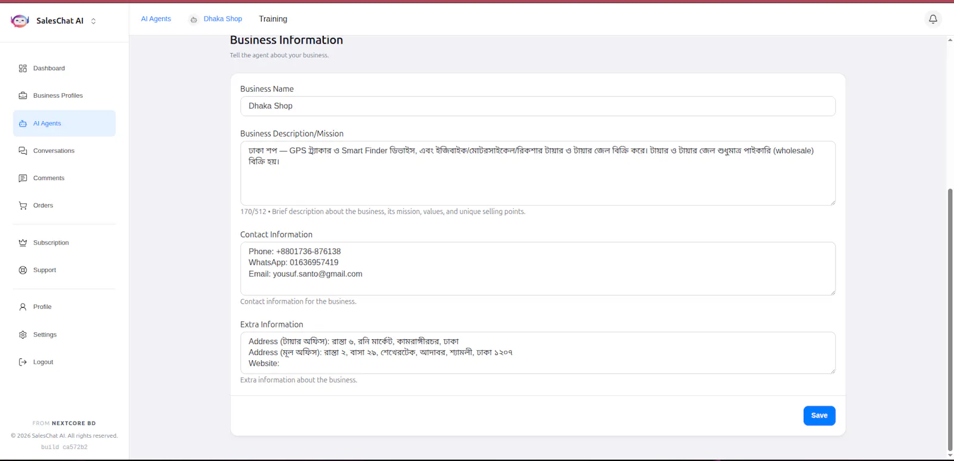Click the scrollbar down arrow

tap(950, 456)
